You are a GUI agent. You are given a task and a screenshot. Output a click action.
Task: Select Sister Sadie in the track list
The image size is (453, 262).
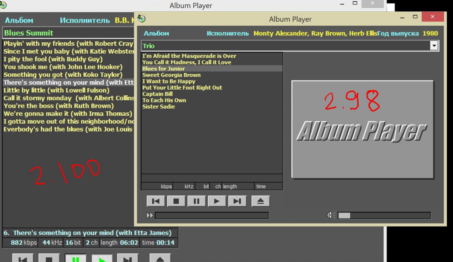(159, 107)
